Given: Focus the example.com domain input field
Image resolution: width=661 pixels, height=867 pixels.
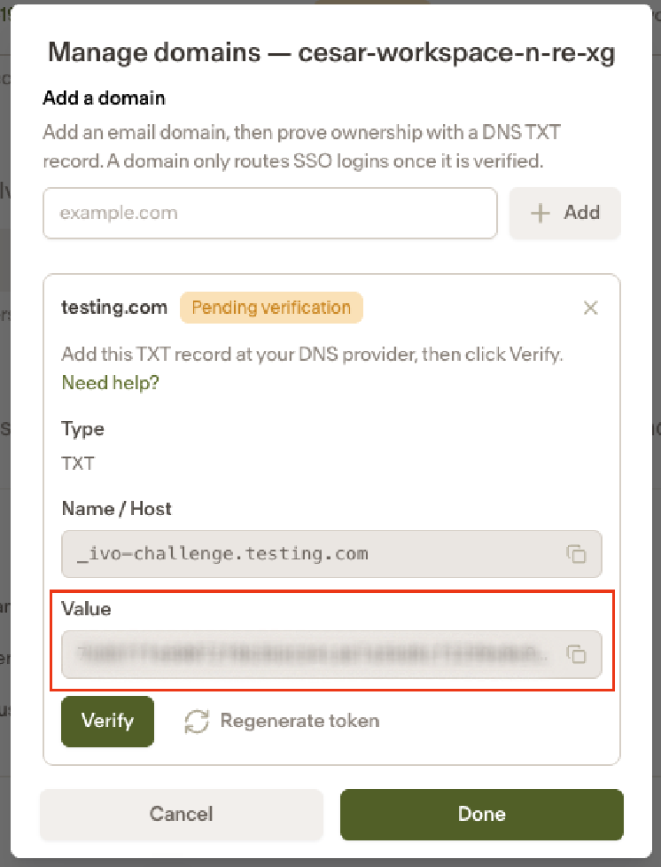Looking at the screenshot, I should 270,214.
